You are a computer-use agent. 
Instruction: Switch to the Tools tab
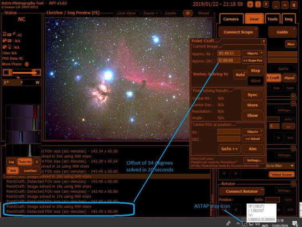pyautogui.click(x=272, y=19)
